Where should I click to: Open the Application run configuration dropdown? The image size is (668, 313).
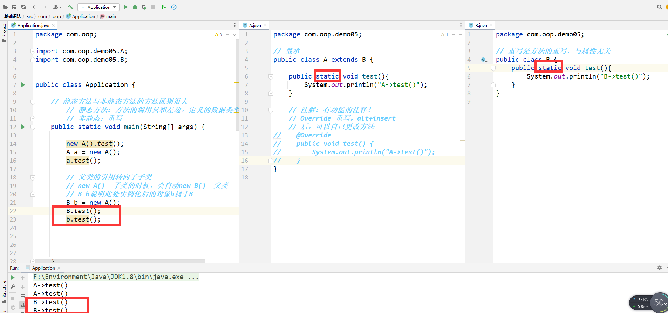(x=98, y=7)
